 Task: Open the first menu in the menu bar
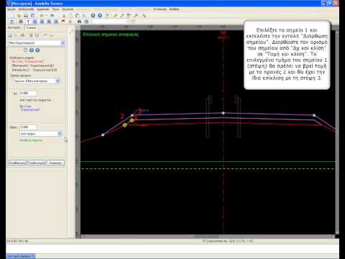pos(11,9)
